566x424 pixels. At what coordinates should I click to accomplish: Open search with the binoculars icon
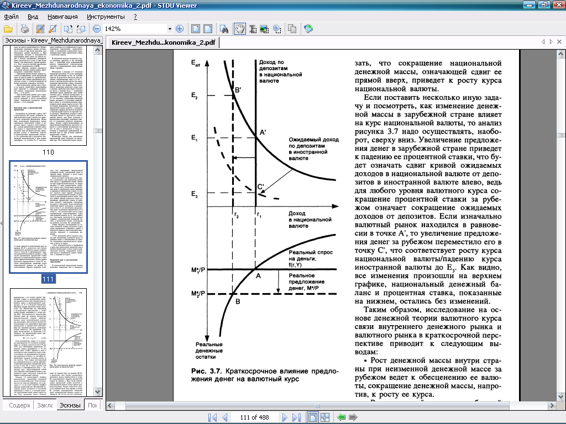[224, 29]
